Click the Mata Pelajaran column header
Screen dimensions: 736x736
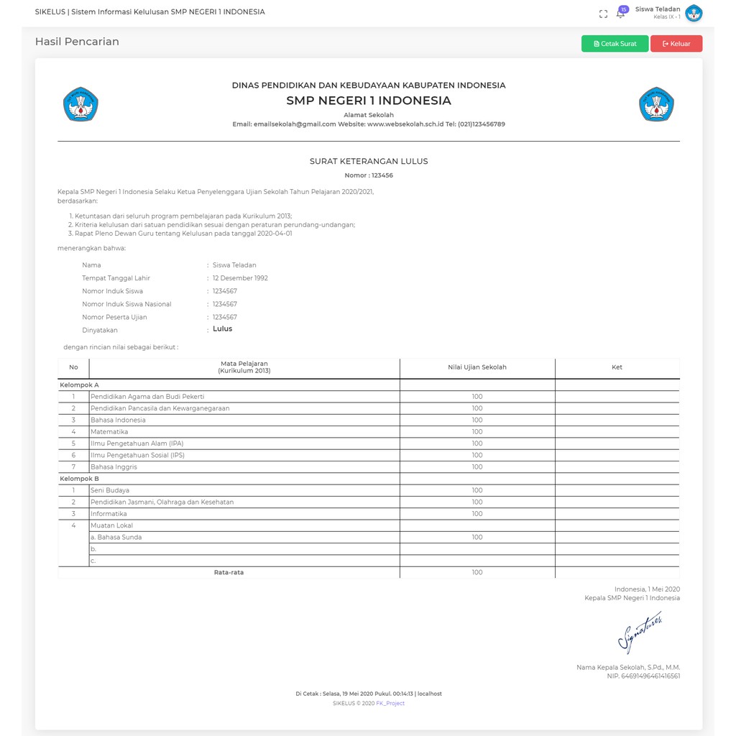pyautogui.click(x=244, y=367)
